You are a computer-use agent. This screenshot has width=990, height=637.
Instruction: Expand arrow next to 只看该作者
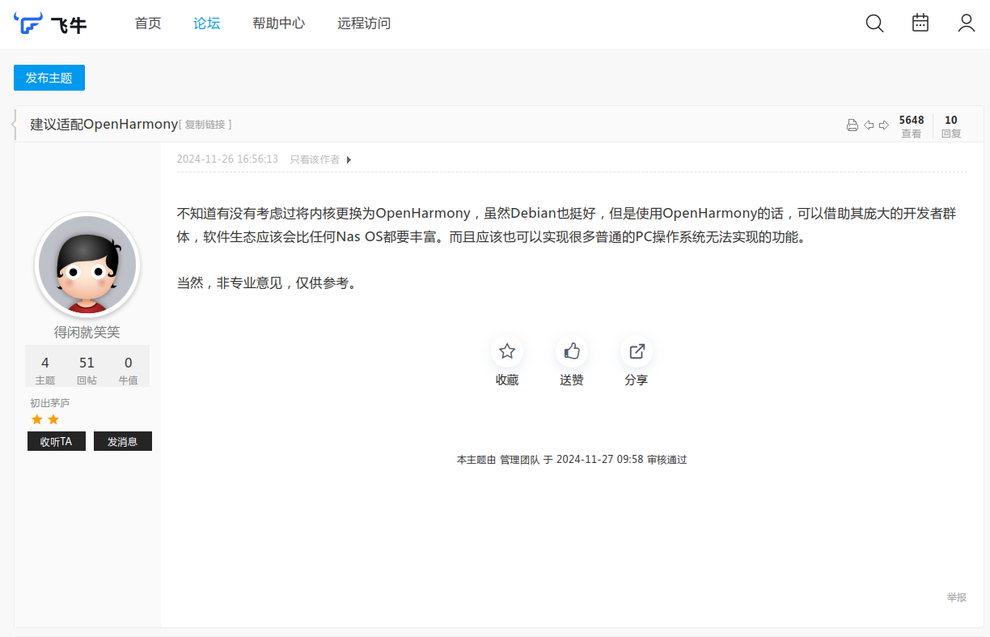[x=349, y=159]
